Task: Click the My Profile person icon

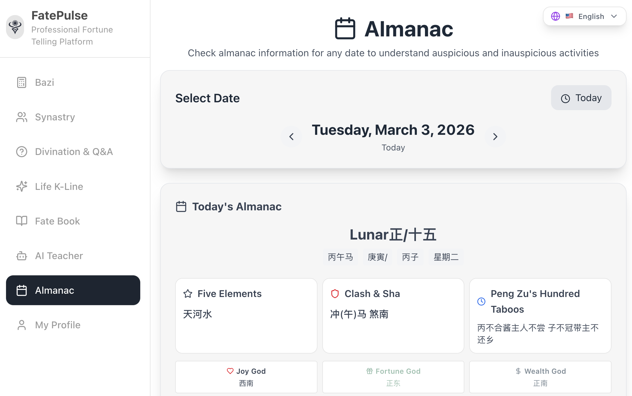Action: 22,325
